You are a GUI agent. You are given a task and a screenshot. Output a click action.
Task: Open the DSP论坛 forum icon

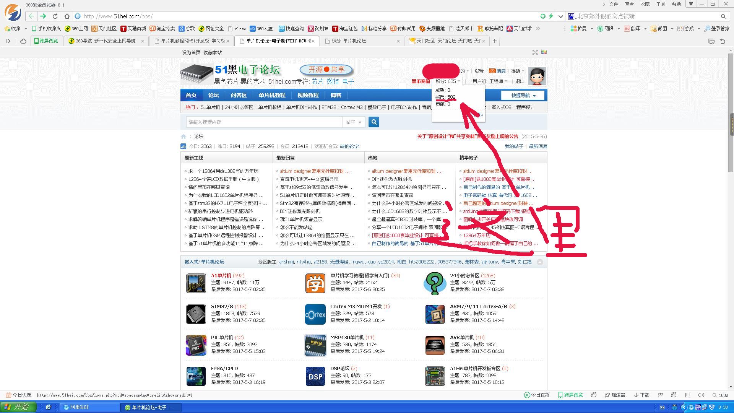coord(315,376)
